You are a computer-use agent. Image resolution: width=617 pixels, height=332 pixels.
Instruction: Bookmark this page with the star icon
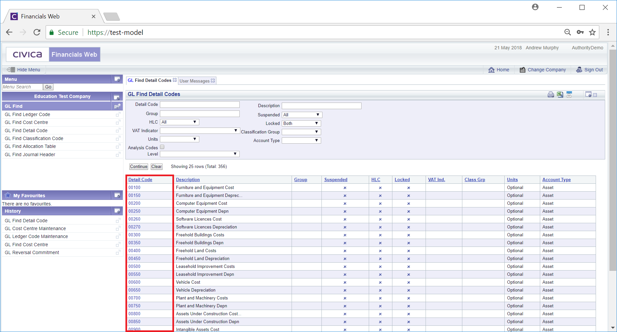[592, 32]
